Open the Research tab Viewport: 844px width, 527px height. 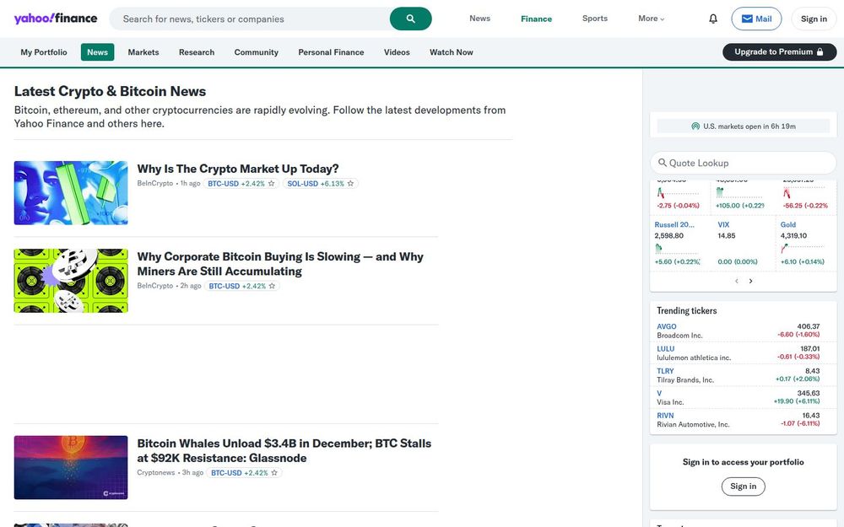[197, 52]
